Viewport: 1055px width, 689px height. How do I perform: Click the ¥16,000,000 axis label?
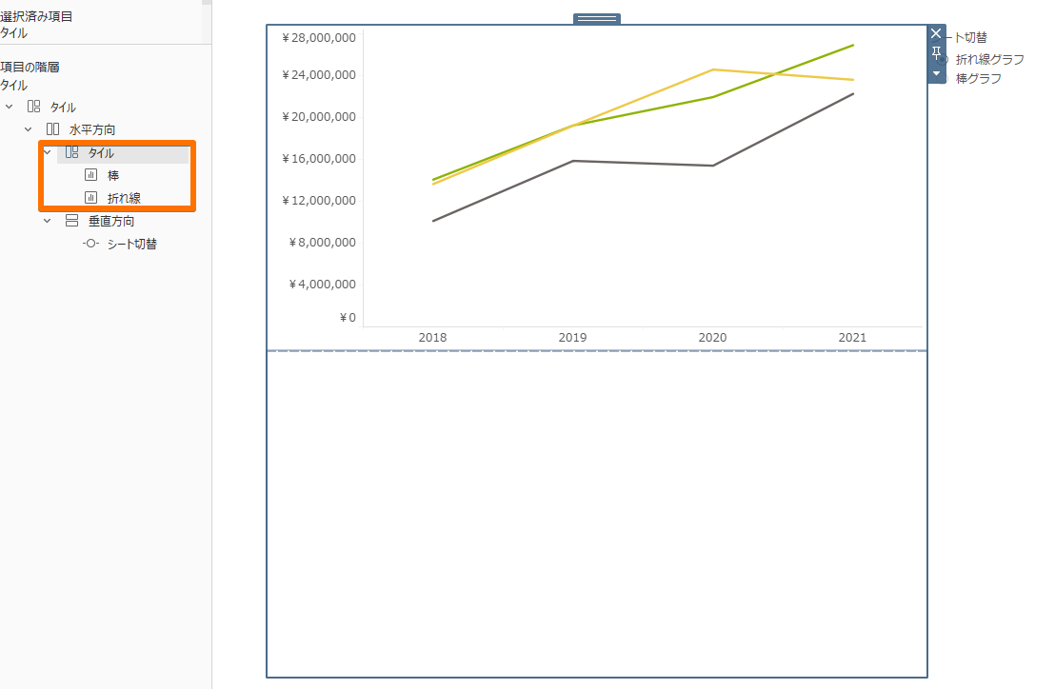319,159
